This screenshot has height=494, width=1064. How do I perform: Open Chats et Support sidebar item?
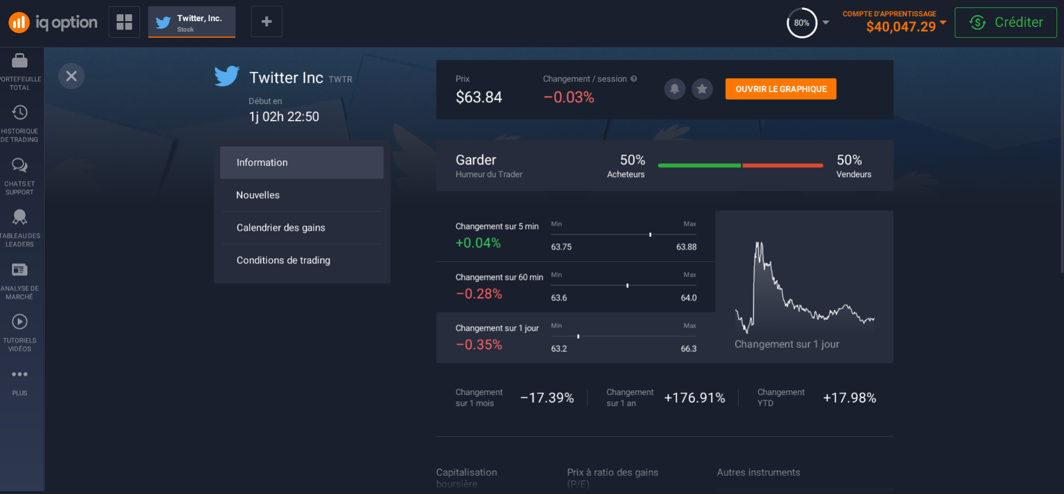[20, 176]
